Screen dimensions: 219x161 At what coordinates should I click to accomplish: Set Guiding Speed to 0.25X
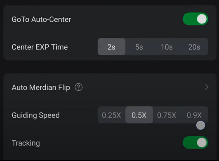click(x=112, y=115)
